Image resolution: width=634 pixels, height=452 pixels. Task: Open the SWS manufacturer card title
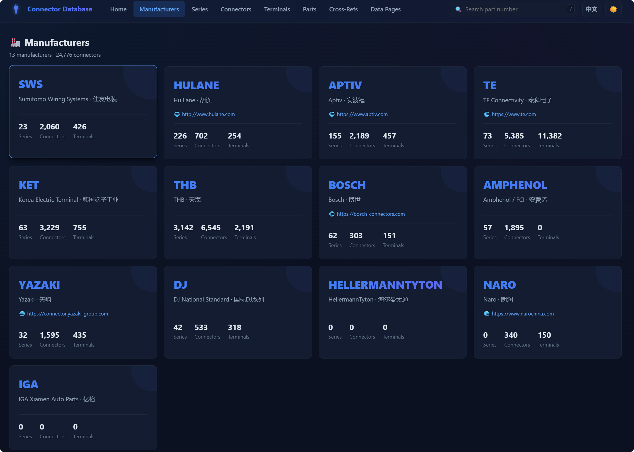31,84
